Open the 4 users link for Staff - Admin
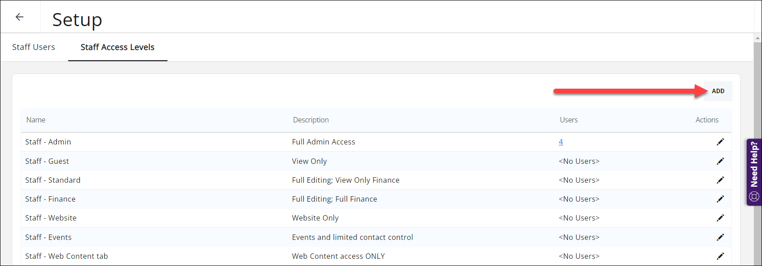The height and width of the screenshot is (266, 762). click(561, 142)
